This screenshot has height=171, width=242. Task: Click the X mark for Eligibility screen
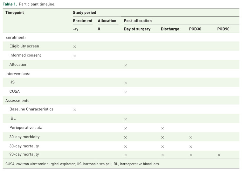(x=75, y=46)
